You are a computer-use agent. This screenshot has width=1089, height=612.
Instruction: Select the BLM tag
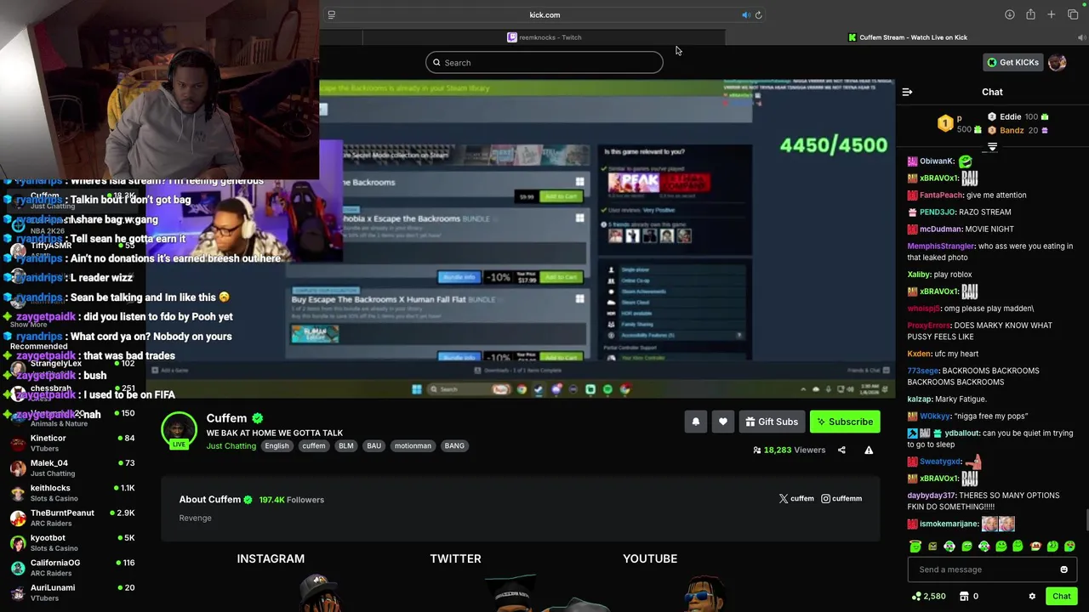[345, 446]
